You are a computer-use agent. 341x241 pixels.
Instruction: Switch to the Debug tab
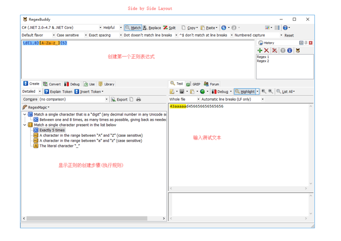point(72,84)
